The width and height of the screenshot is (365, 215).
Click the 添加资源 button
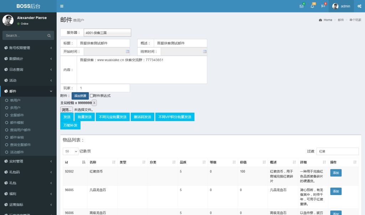(80, 96)
